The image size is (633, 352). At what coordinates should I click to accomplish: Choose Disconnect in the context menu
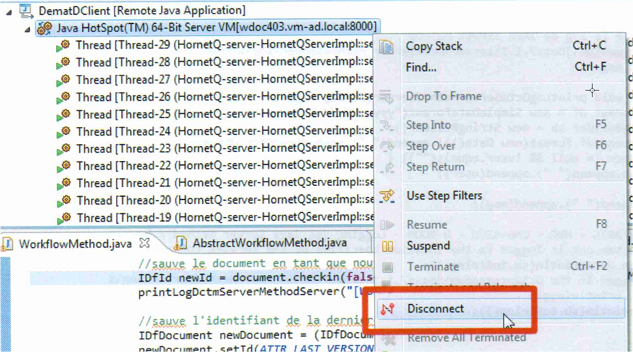point(435,309)
